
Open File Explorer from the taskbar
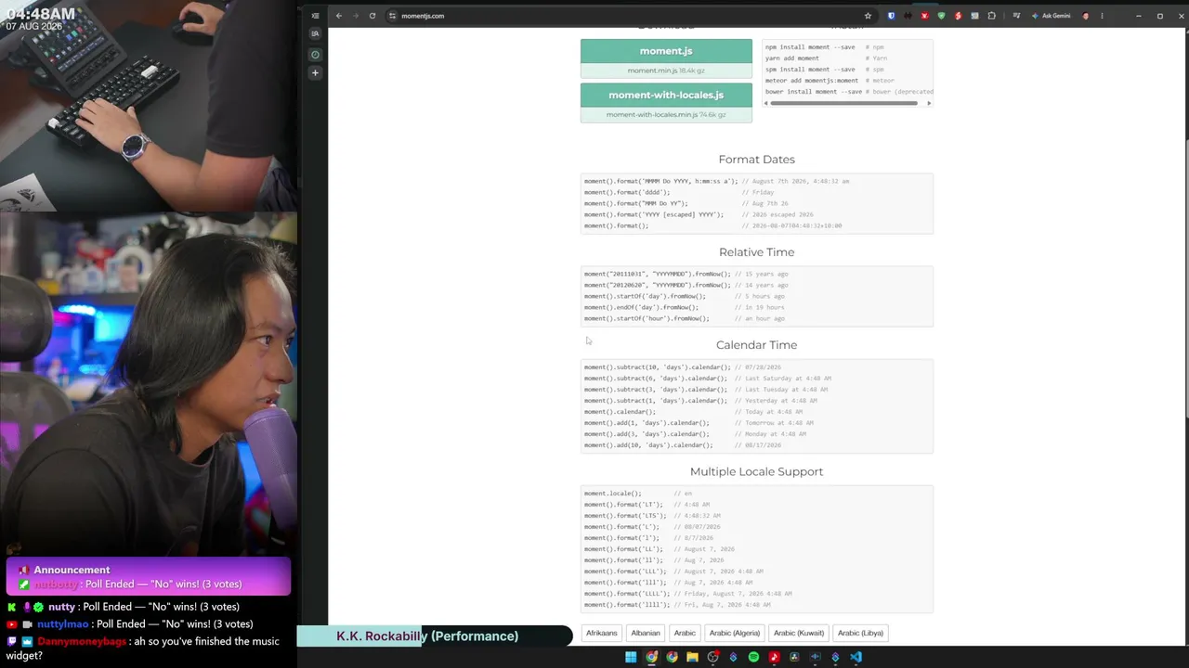tap(692, 657)
